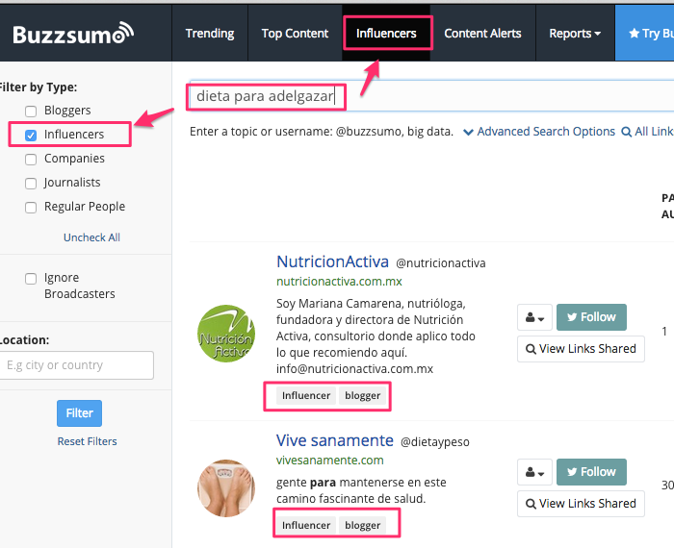View links shared by Vive sanamente
The height and width of the screenshot is (548, 674).
click(581, 503)
